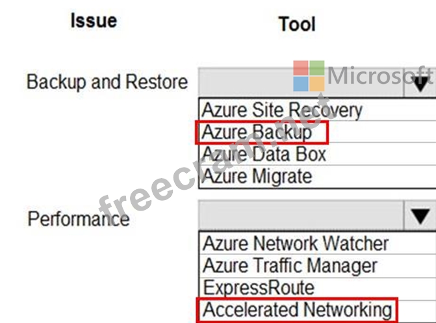Open the Backup and Restore dropdown arrow

point(422,83)
